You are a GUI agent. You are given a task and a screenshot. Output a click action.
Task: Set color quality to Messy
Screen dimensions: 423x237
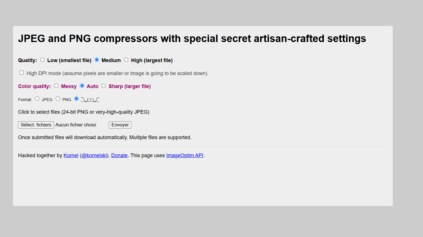click(x=57, y=86)
